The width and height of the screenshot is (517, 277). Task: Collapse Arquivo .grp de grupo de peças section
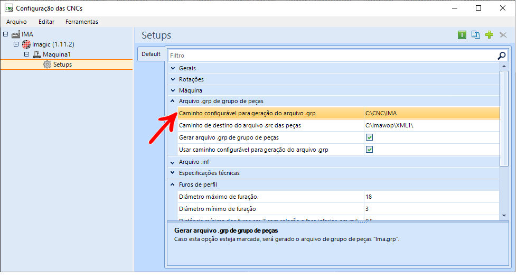tap(173, 101)
